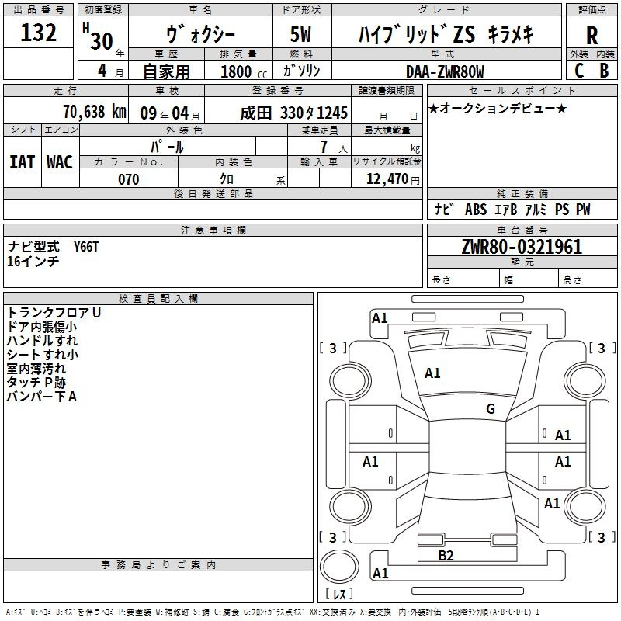Select the interior grade B cell
Image resolution: width=621 pixels, height=621 pixels.
click(x=604, y=70)
